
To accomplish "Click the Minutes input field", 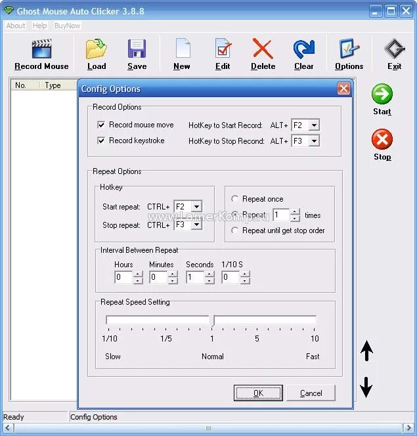I will tap(158, 277).
